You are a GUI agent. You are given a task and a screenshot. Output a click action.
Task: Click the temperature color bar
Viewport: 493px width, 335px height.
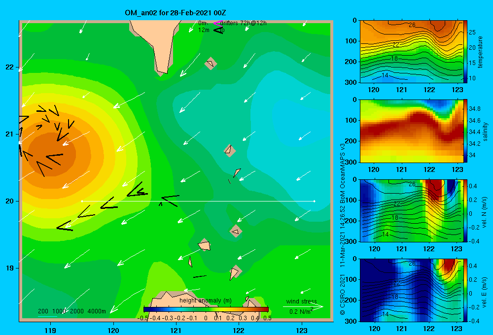[465, 52]
